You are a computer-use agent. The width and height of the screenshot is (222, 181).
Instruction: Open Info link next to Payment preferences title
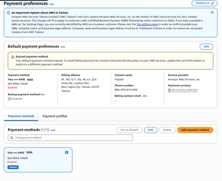tap(52, 4)
